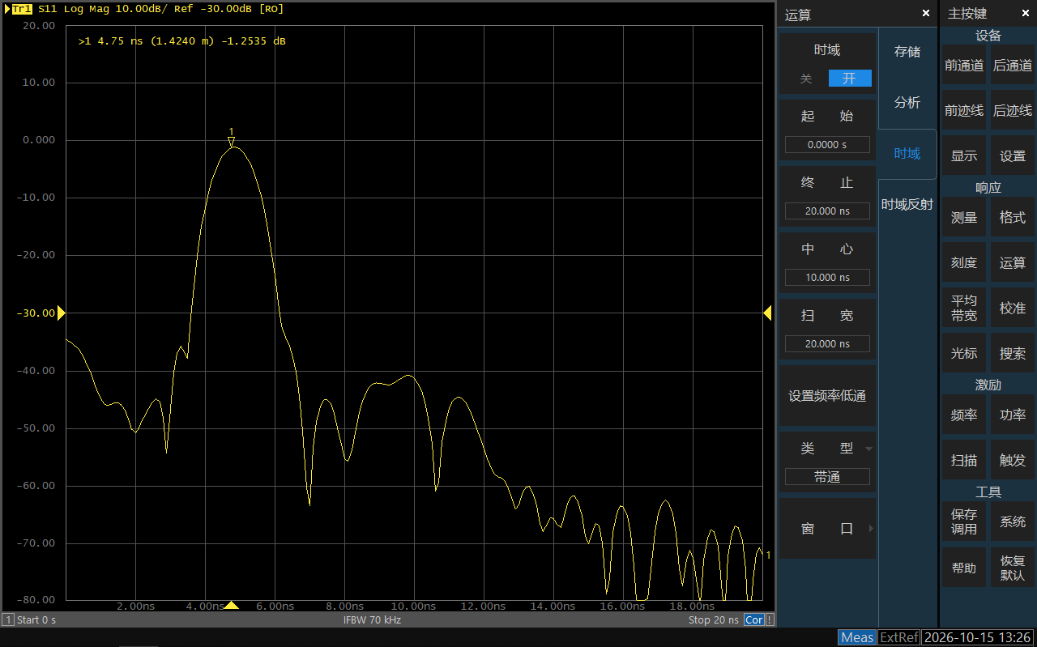Click the yellow marker triangle on the time axis
Image resolution: width=1037 pixels, height=647 pixels.
point(232,606)
